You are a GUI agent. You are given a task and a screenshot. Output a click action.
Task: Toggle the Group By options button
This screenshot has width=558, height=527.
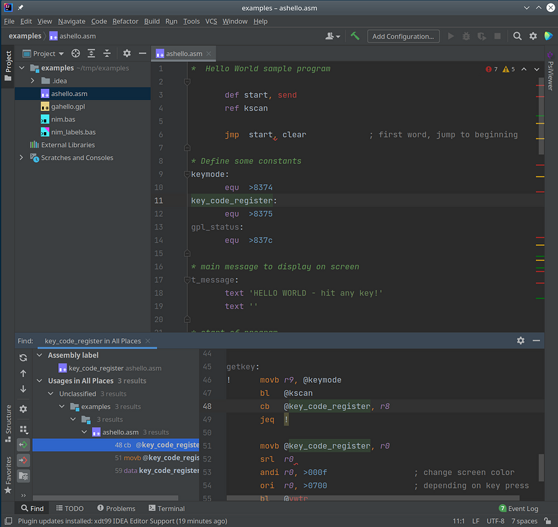[x=23, y=430]
